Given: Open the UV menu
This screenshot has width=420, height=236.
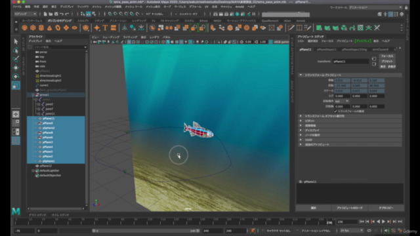Looking at the screenshot, I should click(x=206, y=7).
